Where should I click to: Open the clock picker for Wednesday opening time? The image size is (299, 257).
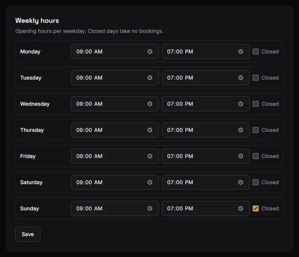(x=150, y=104)
